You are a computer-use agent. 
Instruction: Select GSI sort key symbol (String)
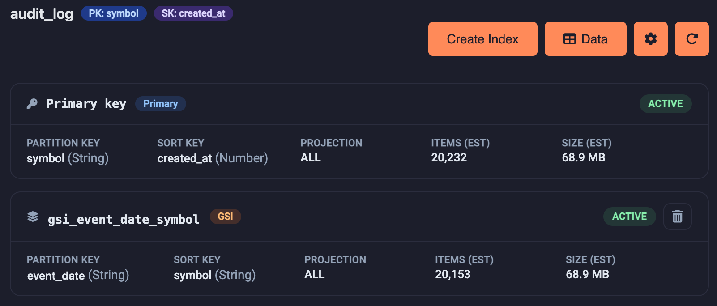pyautogui.click(x=215, y=275)
